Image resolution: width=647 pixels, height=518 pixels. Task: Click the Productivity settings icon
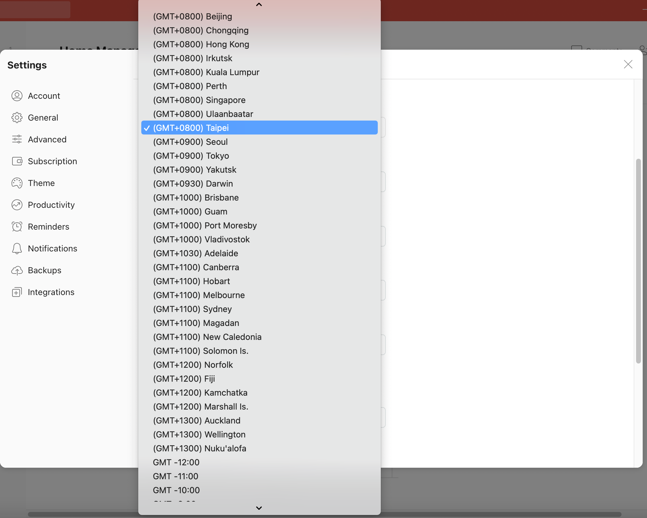pyautogui.click(x=16, y=204)
